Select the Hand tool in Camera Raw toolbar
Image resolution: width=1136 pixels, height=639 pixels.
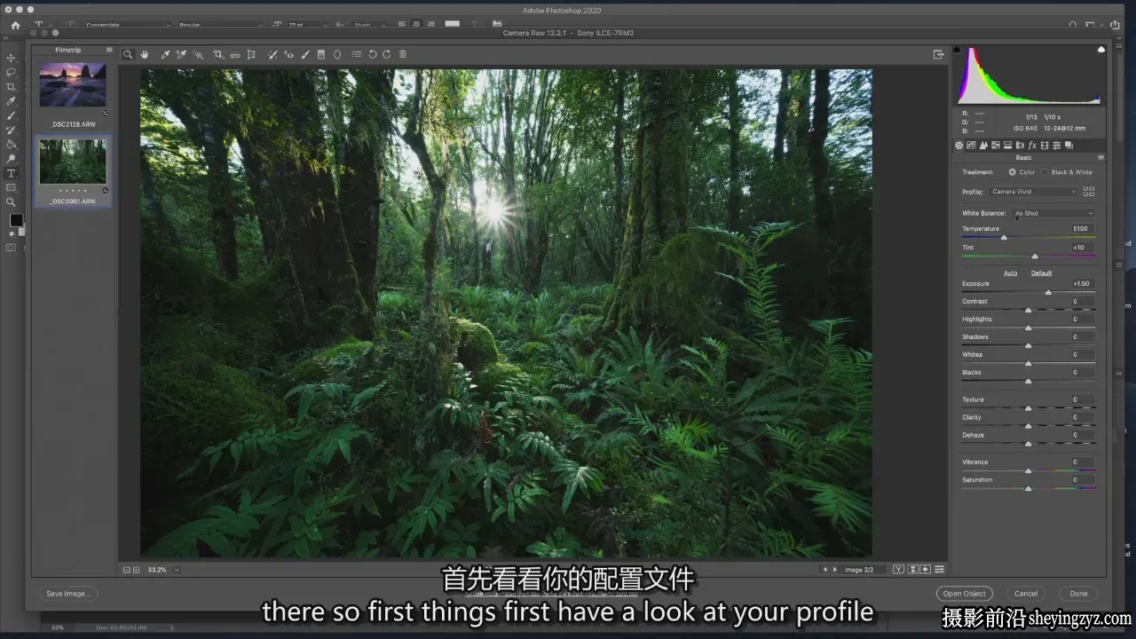[x=144, y=54]
